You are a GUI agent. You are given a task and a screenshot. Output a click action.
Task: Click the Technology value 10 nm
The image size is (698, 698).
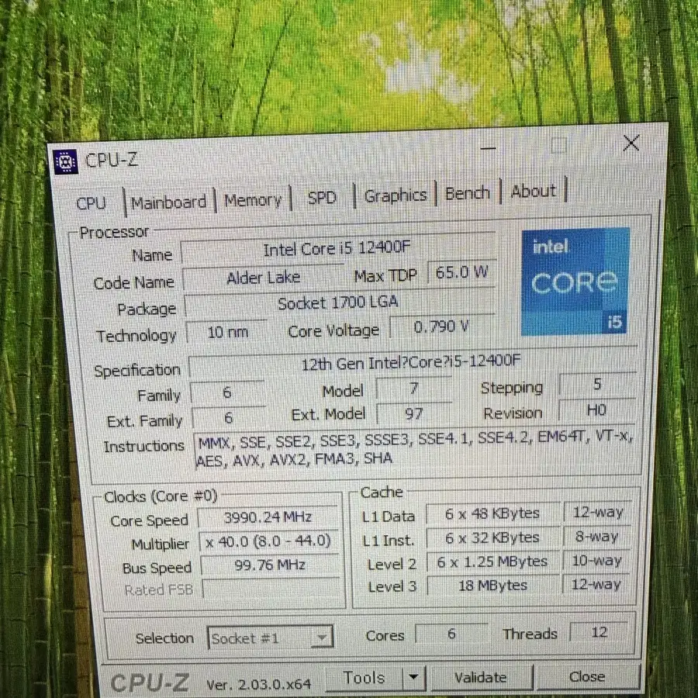click(x=227, y=332)
